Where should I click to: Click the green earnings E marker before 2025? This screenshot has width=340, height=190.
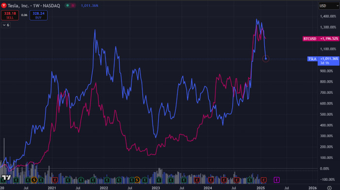pos(250,180)
